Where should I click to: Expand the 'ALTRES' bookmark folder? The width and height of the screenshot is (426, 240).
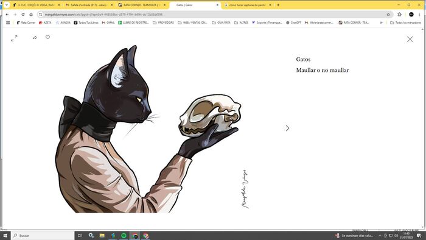[241, 23]
